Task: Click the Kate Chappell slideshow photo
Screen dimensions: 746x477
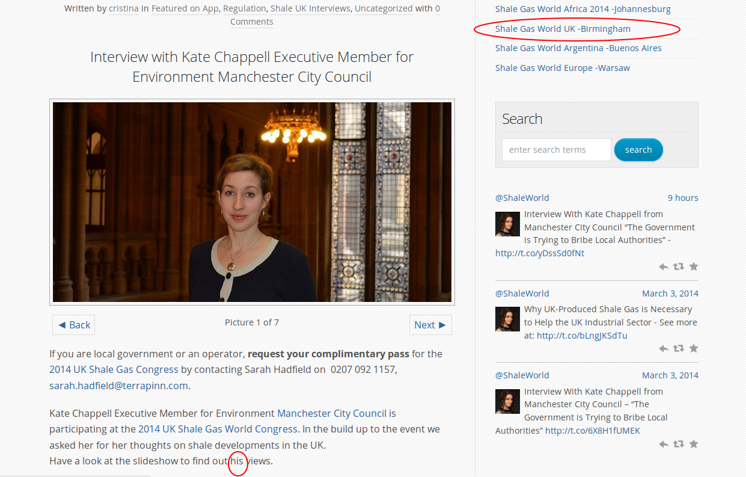Action: click(252, 202)
